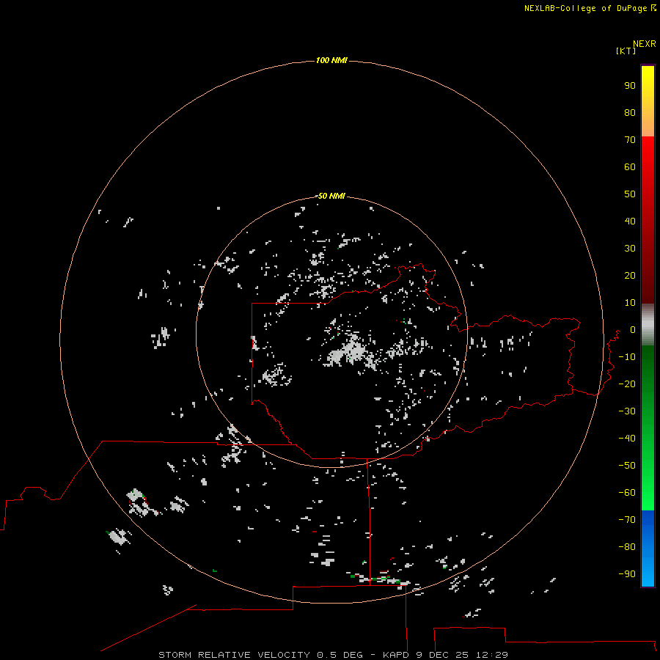This screenshot has height=660, width=660.
Task: Select the 10 value on velocity scale
Action: 630,303
